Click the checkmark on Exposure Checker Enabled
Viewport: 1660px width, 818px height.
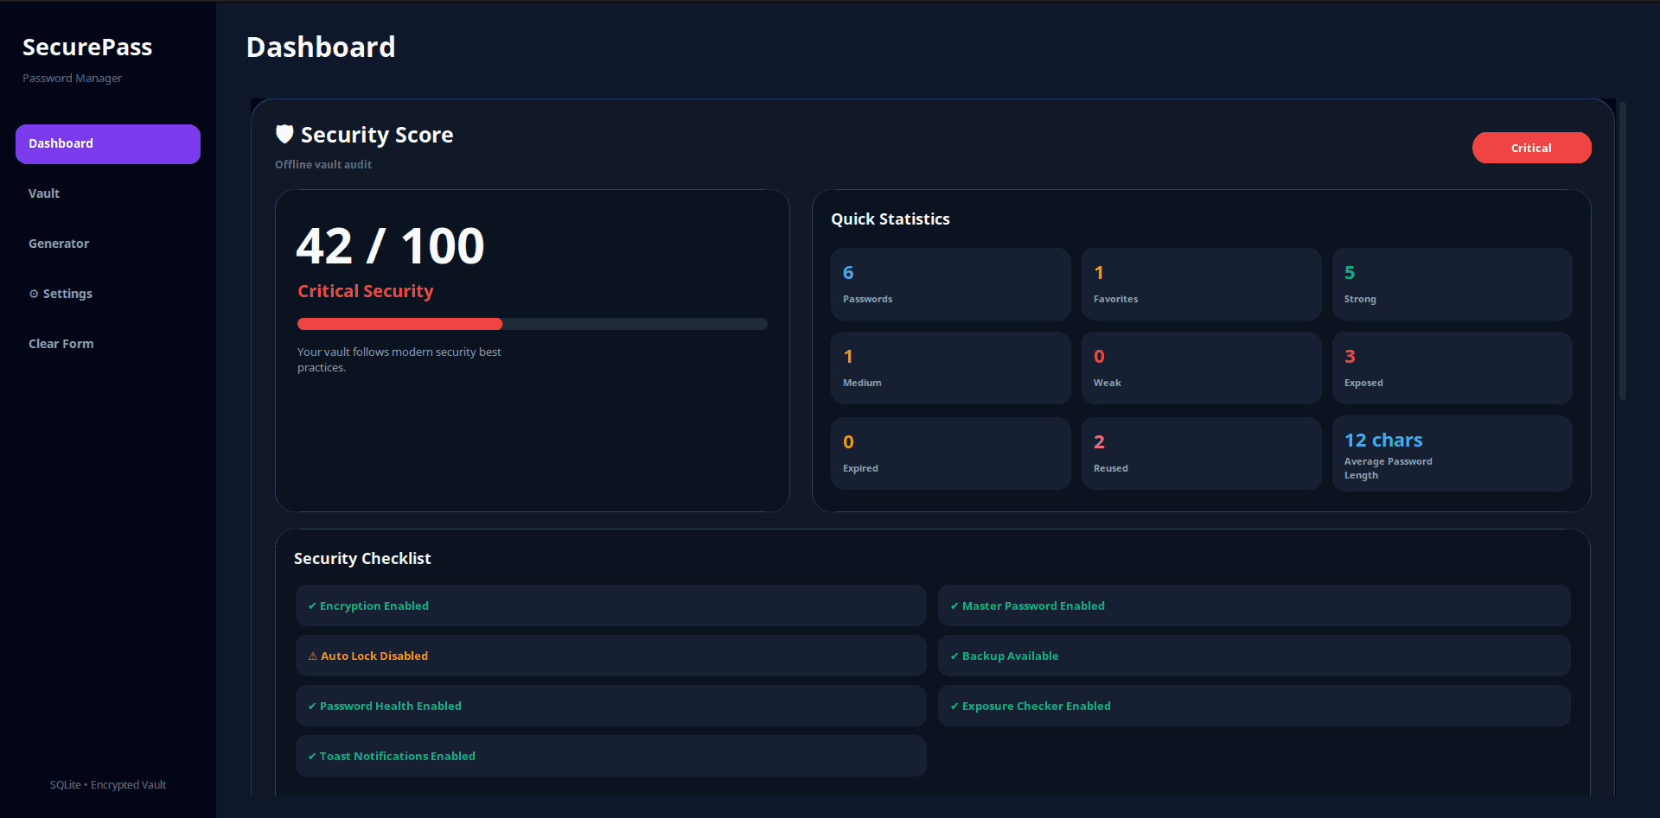tap(954, 707)
